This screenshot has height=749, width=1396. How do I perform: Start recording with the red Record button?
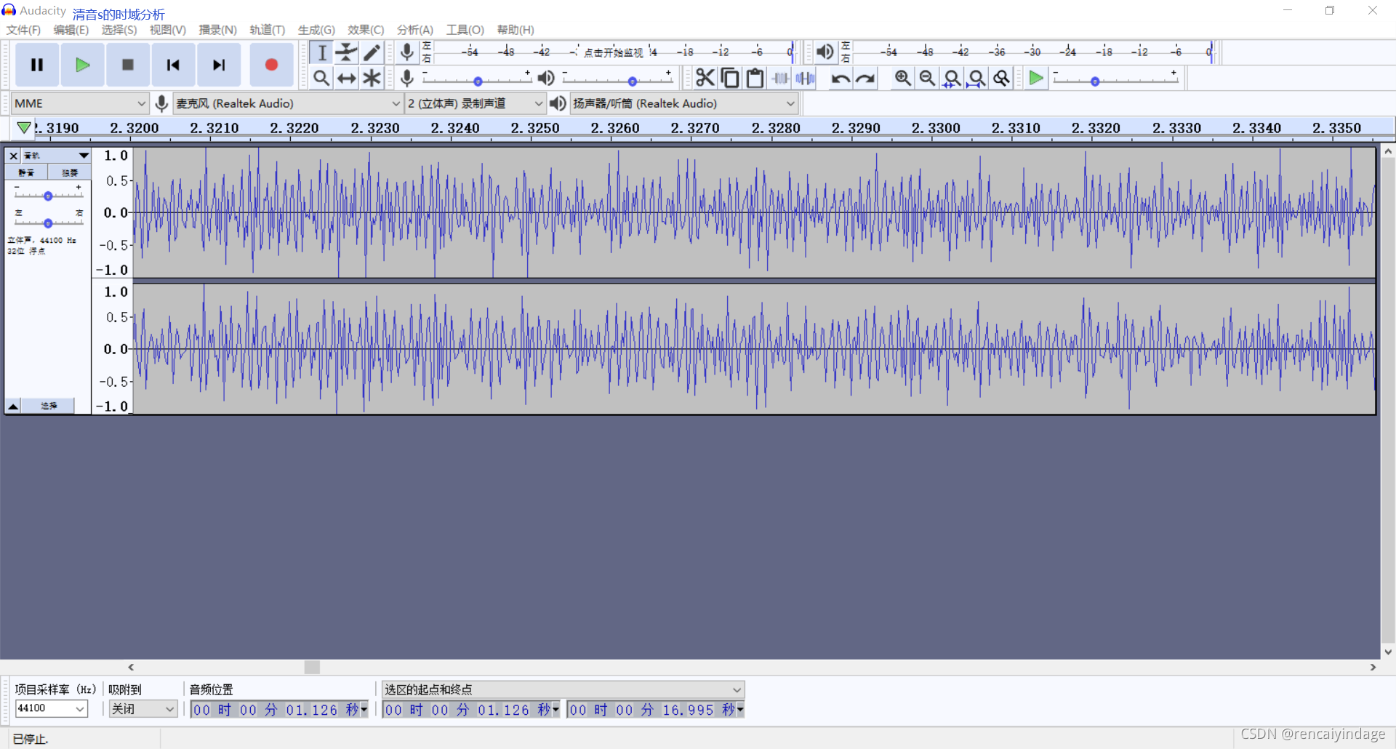tap(271, 65)
